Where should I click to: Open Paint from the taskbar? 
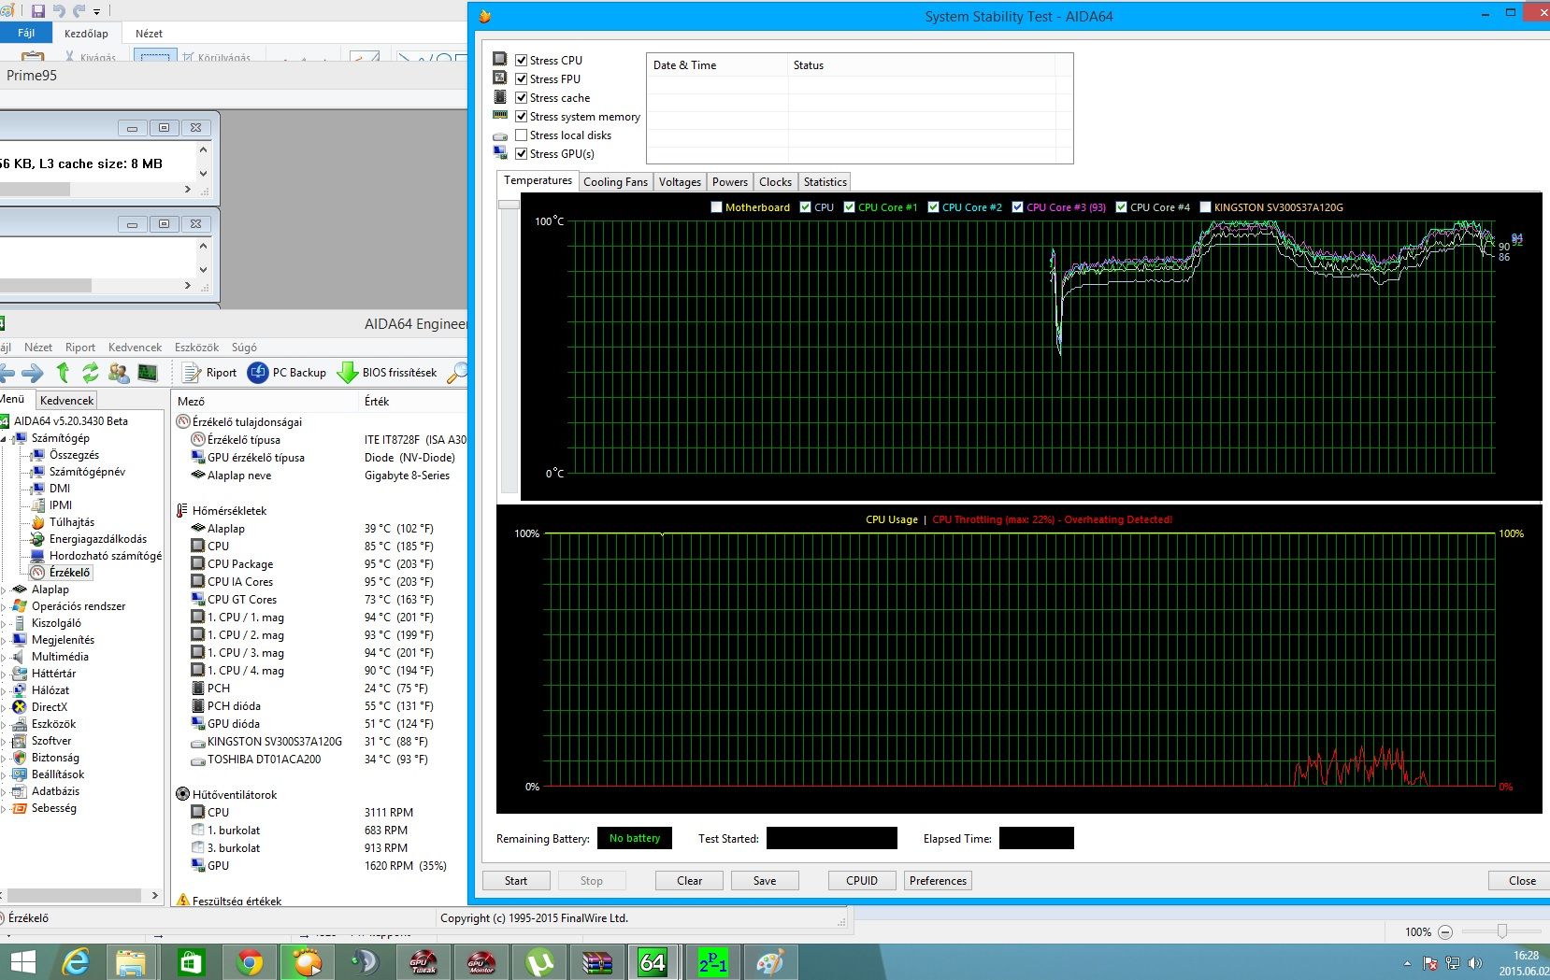coord(769,962)
